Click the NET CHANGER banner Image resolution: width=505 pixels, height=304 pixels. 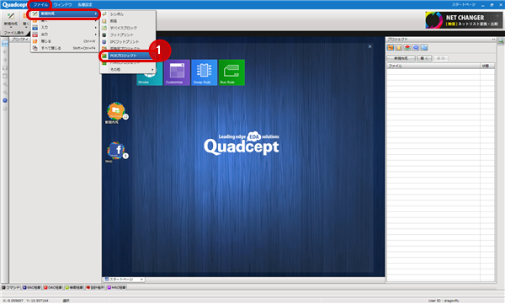click(464, 20)
